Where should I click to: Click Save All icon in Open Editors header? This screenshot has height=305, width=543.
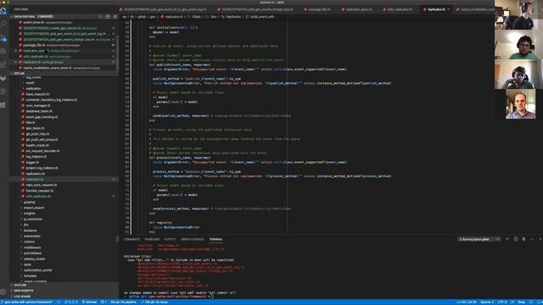tap(108, 17)
